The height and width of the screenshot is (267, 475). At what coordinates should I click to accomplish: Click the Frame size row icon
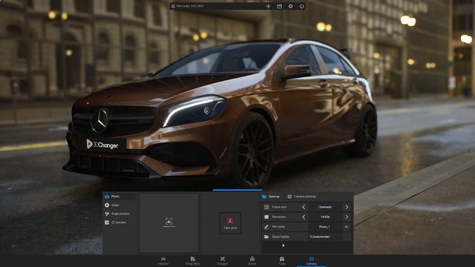(x=266, y=207)
